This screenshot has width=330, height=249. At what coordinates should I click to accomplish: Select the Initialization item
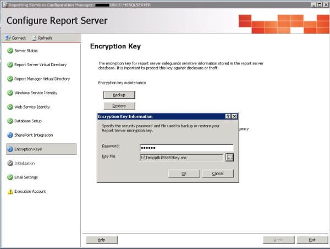pos(24,163)
